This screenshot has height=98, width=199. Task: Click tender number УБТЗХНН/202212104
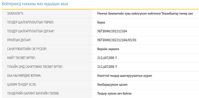(x=112, y=31)
